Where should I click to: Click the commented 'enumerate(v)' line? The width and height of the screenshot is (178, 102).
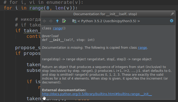pos(43,2)
